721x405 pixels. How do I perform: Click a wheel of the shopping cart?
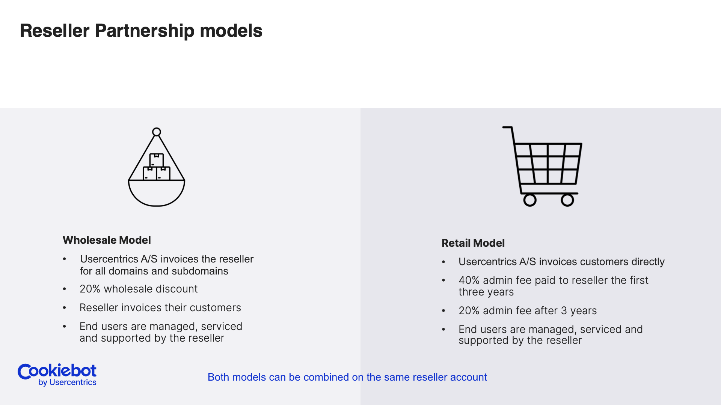click(x=530, y=200)
